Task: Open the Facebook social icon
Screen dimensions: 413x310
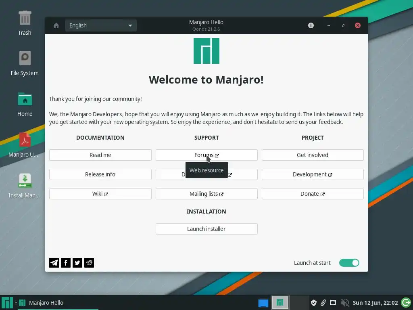Action: tap(66, 262)
